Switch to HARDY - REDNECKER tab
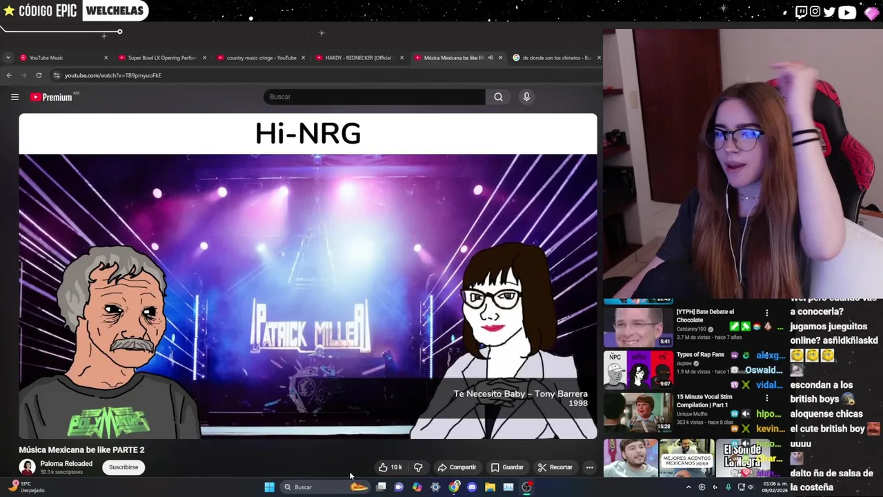 (x=359, y=57)
